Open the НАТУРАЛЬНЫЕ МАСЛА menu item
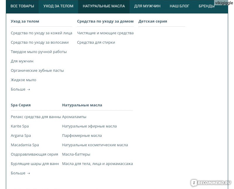 click(104, 6)
